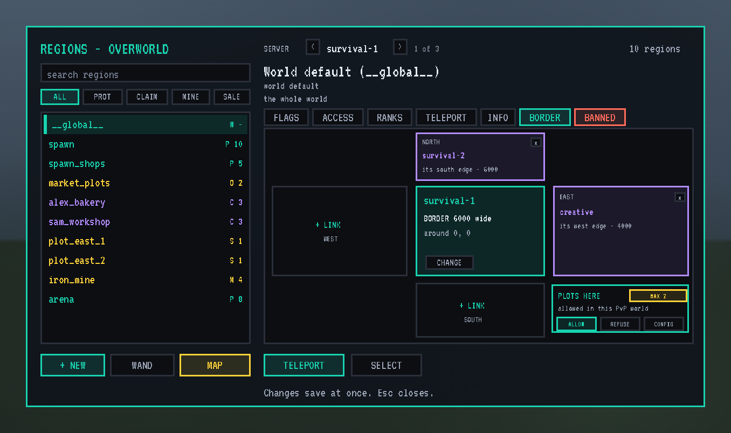Open the FLAGS tab
Screen dimensions: 731x433
tap(286, 117)
